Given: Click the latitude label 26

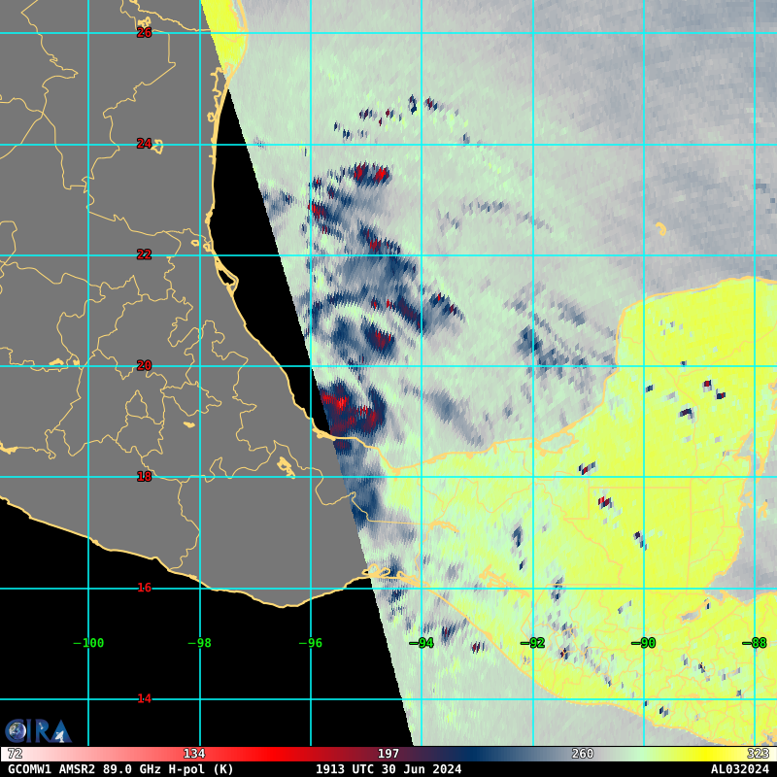Looking at the screenshot, I should click(144, 33).
